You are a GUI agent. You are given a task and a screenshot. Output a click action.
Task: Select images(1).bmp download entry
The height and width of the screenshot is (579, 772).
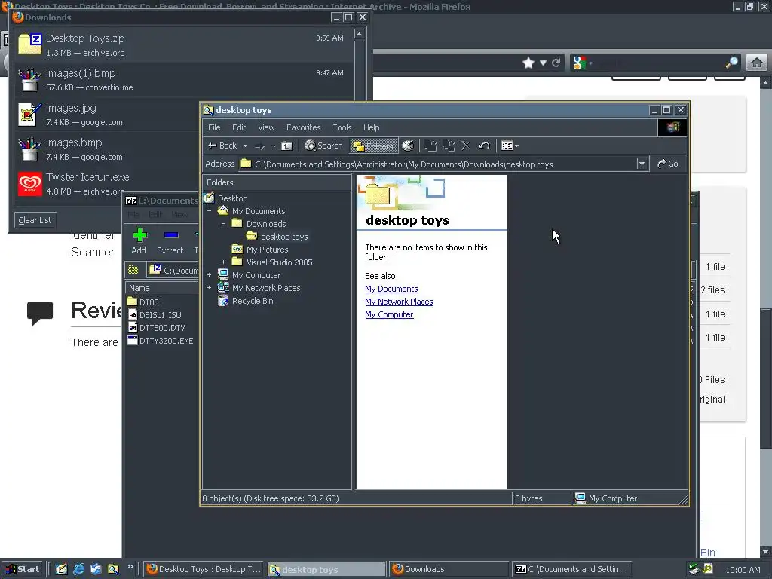pos(184,80)
